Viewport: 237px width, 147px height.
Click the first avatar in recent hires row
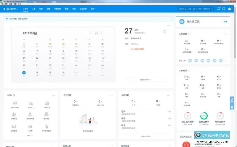(190, 61)
